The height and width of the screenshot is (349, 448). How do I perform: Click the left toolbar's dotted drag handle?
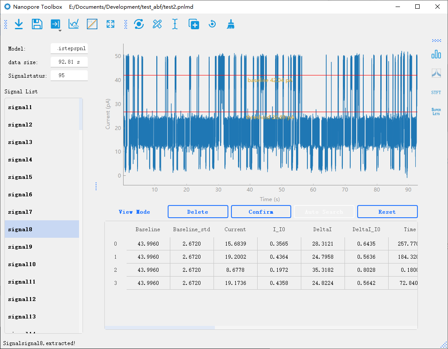click(x=6, y=24)
